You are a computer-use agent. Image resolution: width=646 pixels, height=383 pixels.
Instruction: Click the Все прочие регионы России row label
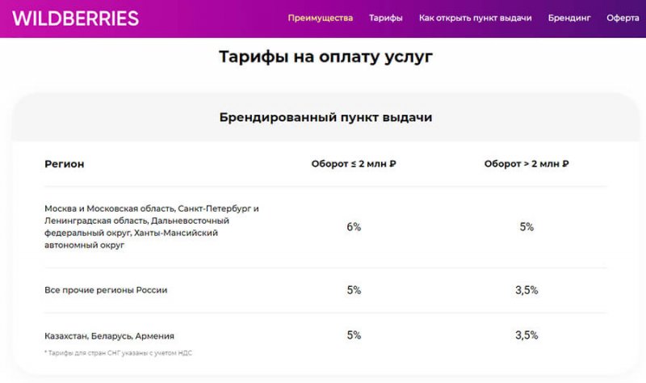(x=106, y=290)
